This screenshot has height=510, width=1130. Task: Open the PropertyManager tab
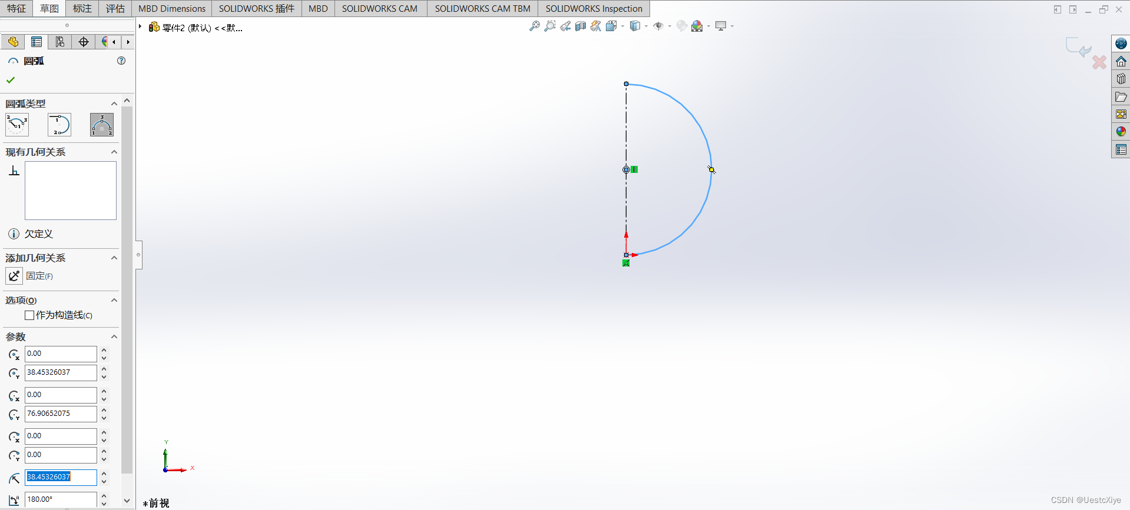point(37,42)
